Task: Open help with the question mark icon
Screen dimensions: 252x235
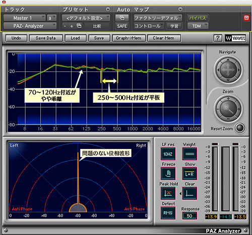Action: click(x=218, y=38)
